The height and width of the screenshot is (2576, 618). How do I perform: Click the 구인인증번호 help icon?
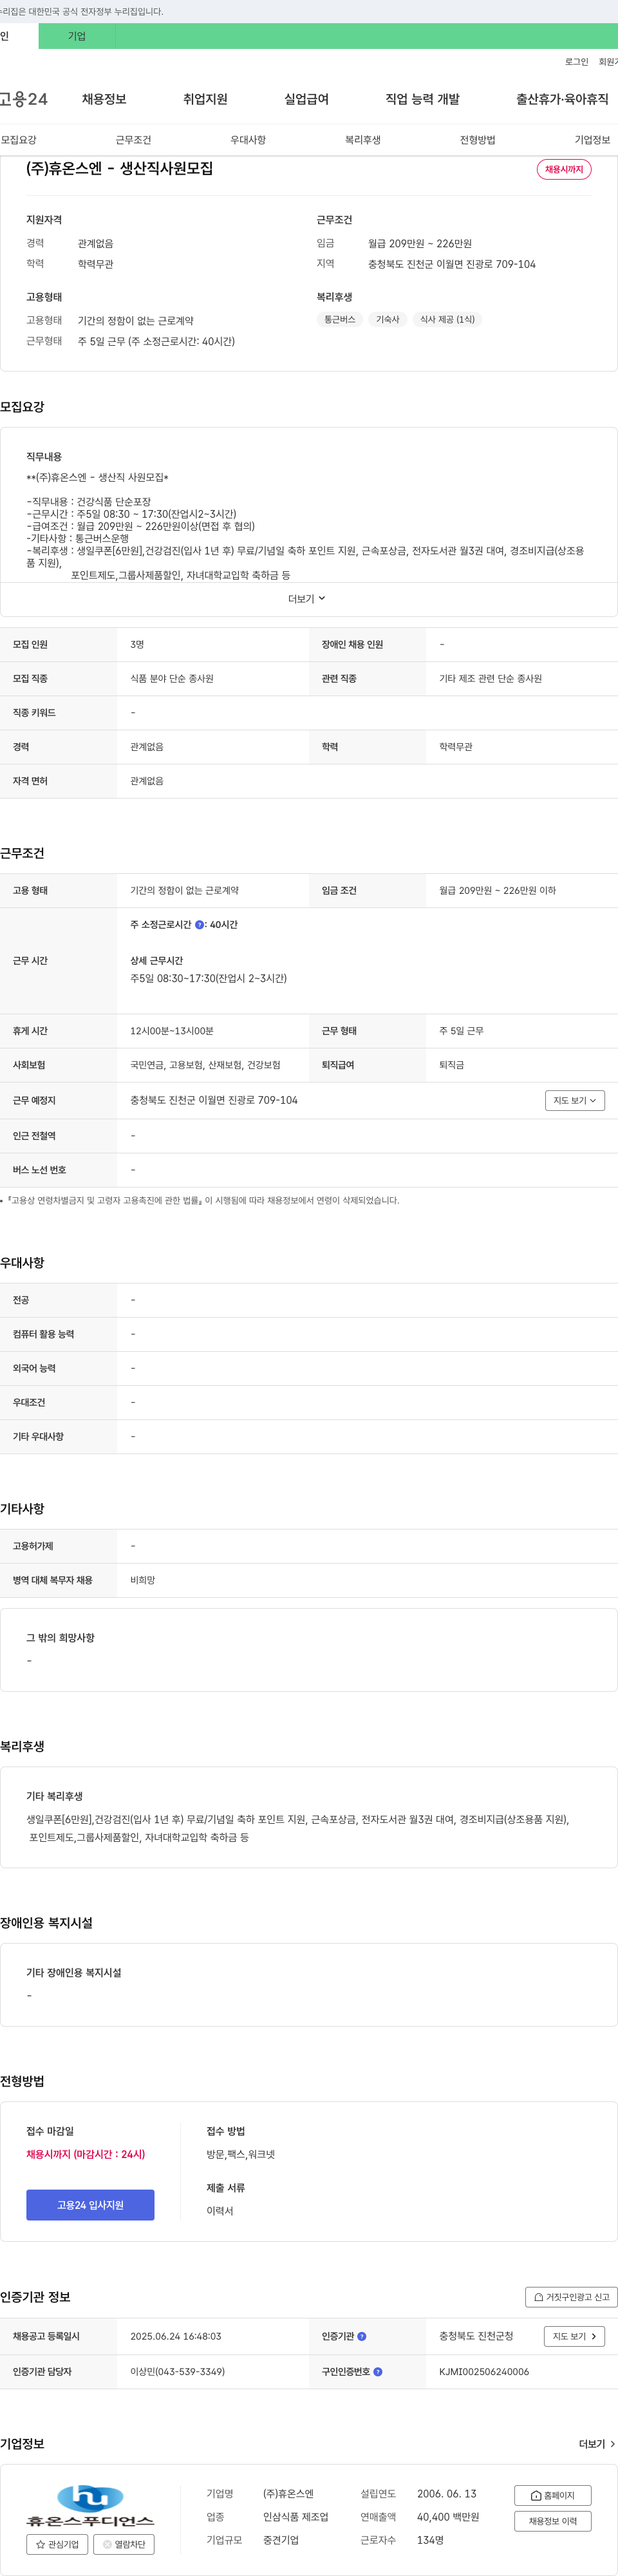pos(378,2371)
